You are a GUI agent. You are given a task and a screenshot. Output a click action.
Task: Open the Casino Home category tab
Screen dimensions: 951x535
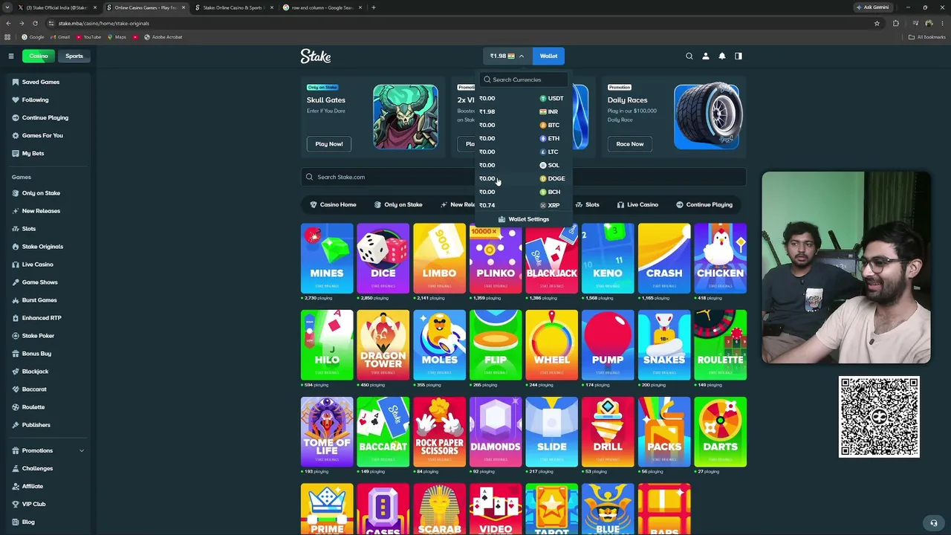333,204
